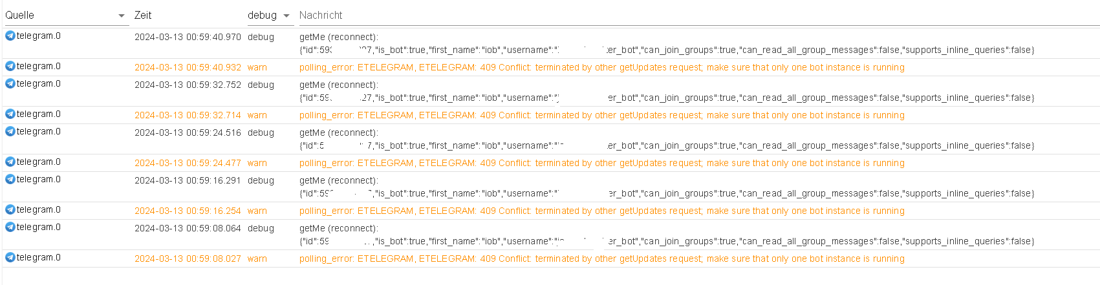The image size is (1100, 285).
Task: Select the 00:59:08.027 polling_error warning message
Action: click(x=601, y=259)
